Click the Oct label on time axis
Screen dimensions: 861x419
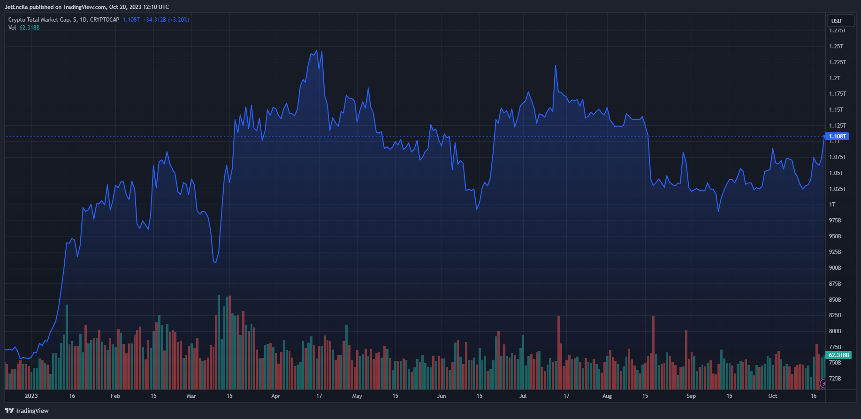tap(772, 396)
